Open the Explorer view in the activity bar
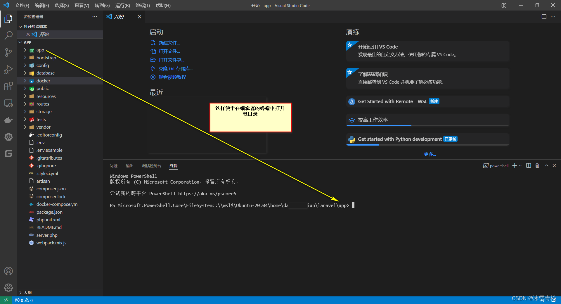The image size is (561, 304). point(8,19)
